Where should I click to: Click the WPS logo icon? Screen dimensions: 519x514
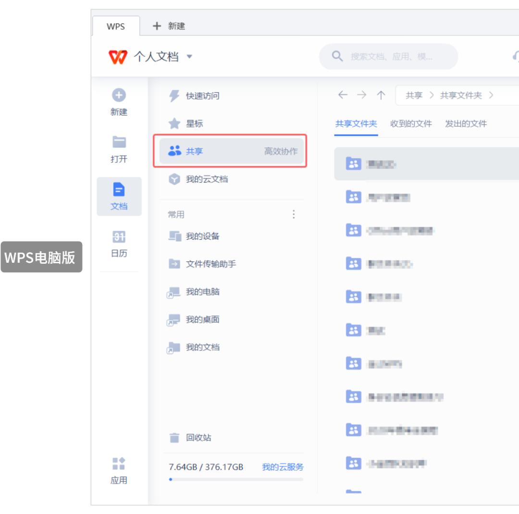117,56
